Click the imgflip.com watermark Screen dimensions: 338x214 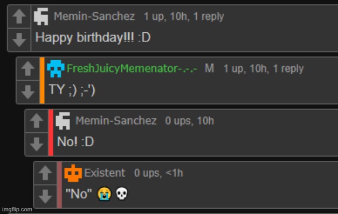pos(17,209)
